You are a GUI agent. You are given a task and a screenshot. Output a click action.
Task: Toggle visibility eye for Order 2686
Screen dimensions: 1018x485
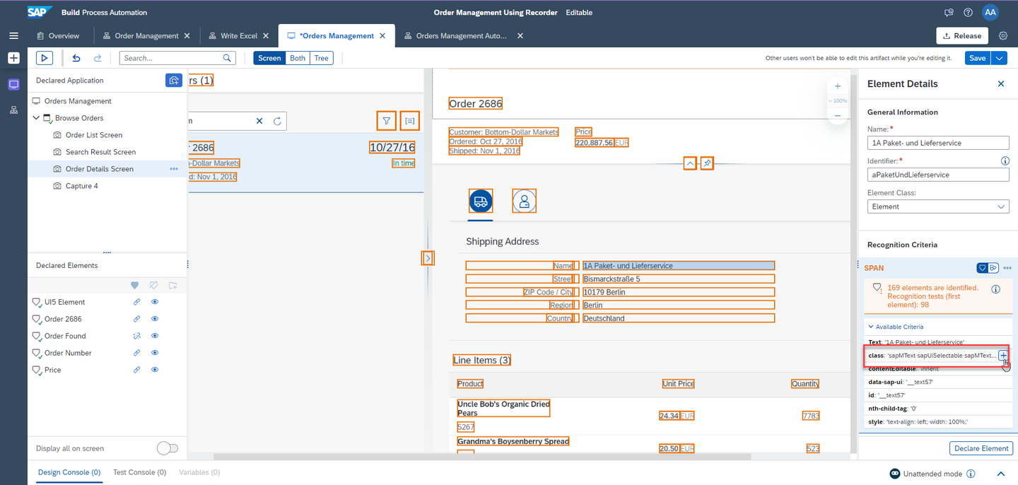point(155,319)
